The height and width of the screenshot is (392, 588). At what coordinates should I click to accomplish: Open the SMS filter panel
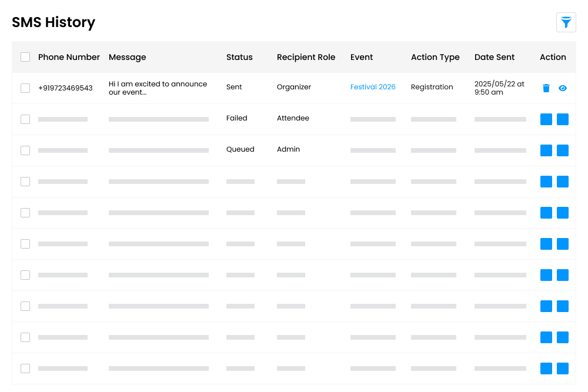point(566,22)
